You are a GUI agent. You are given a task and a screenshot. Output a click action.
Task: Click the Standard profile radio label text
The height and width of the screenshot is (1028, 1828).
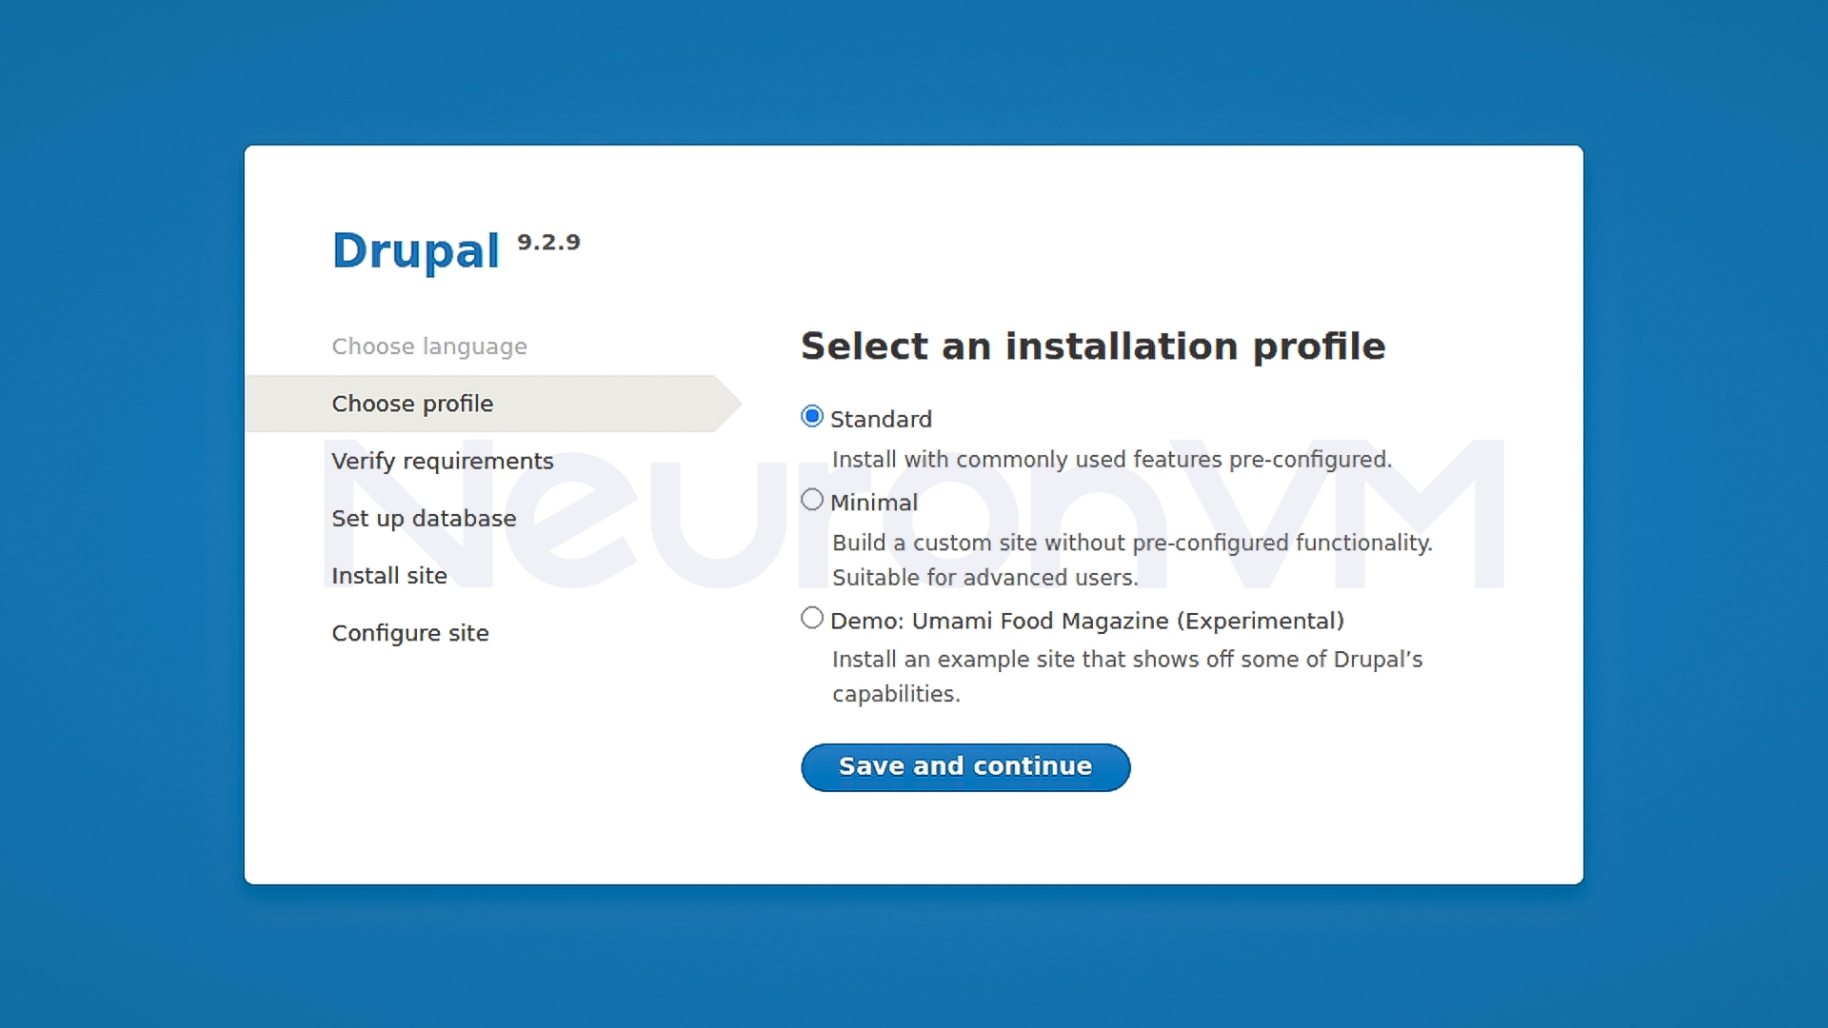881,419
